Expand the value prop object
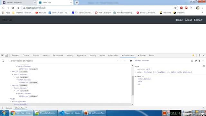The width and height of the screenshot is (206, 116). click(136, 72)
